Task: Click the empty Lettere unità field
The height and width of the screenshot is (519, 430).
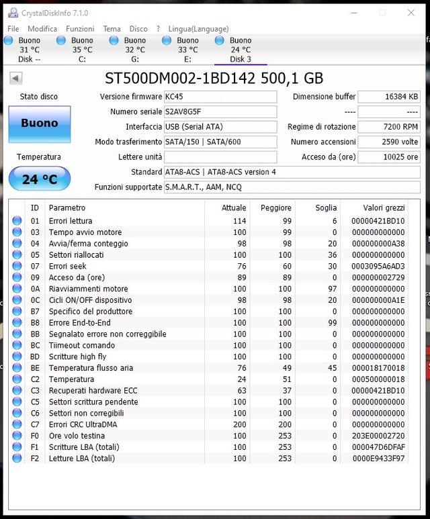Action: (220, 157)
